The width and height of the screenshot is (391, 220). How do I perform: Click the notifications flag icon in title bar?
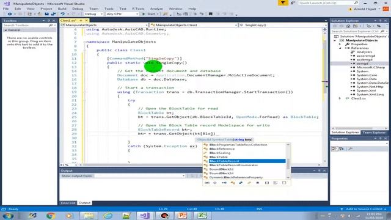coord(283,2)
